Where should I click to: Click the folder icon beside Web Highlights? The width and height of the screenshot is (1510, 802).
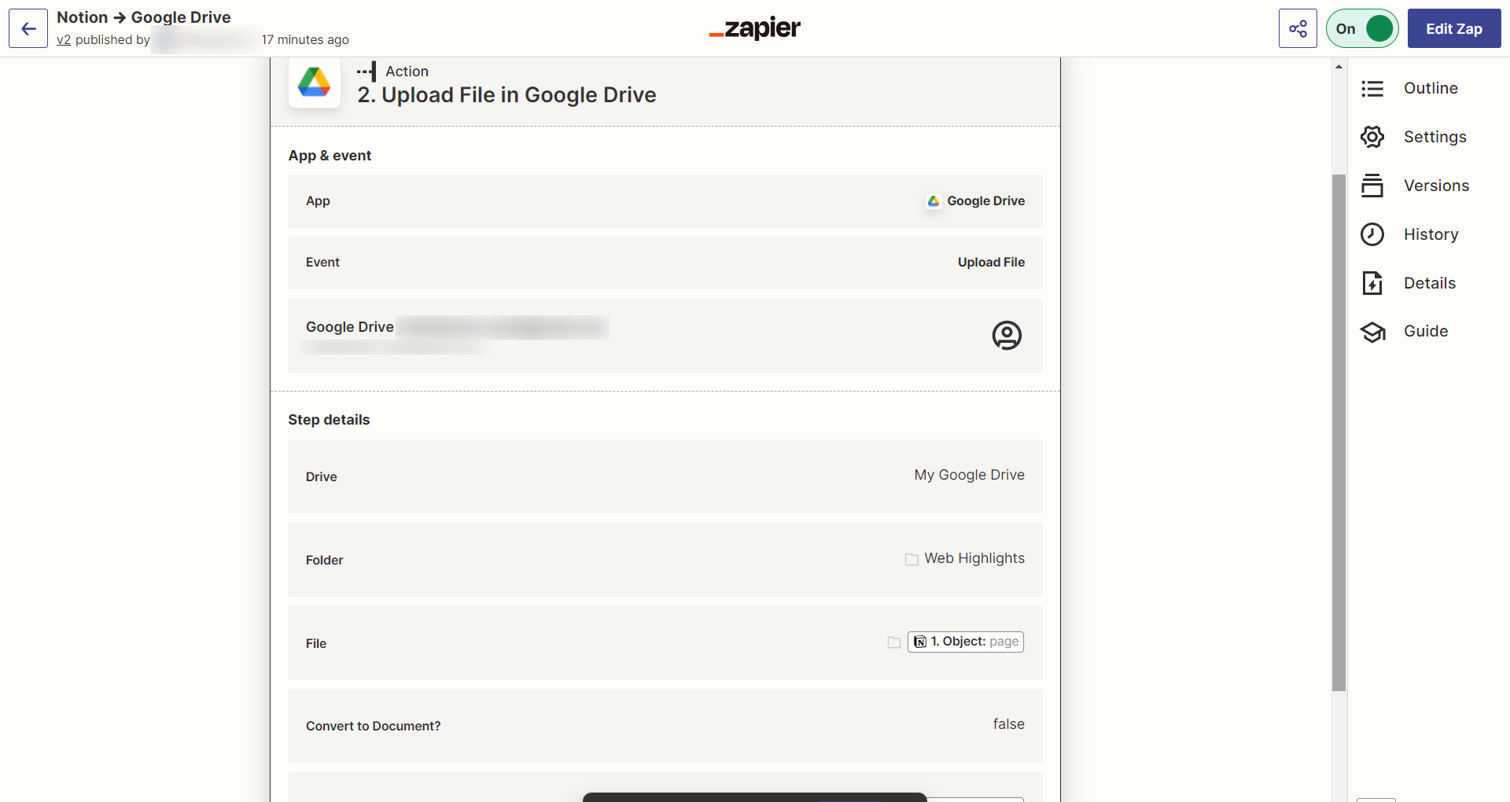[912, 560]
